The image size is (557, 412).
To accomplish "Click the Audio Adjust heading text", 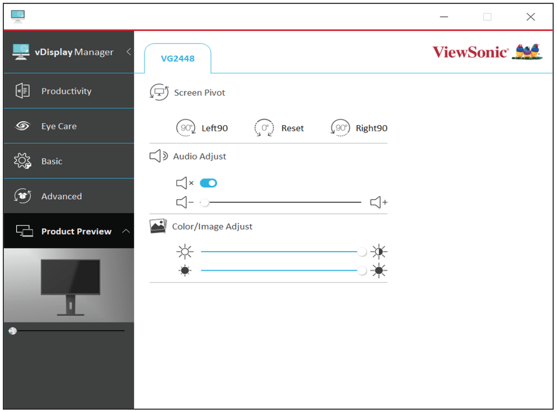I will [x=199, y=156].
